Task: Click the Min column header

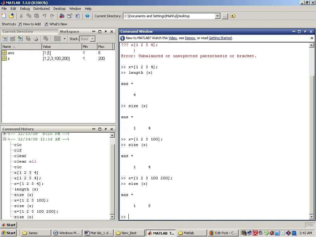Action: coord(89,47)
